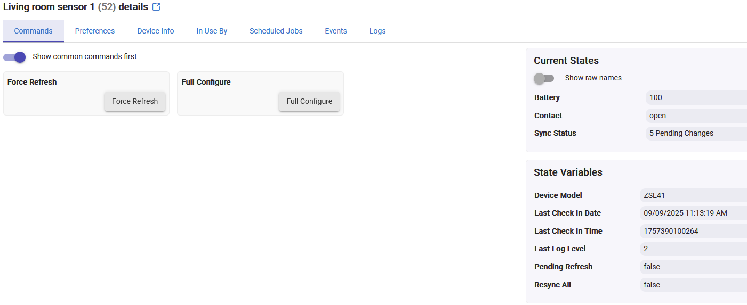Show the Logs tab
Viewport: 747px width, 305px height.
pyautogui.click(x=377, y=31)
